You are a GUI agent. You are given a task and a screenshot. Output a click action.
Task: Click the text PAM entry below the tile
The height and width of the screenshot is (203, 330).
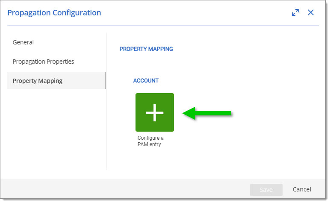coord(149,144)
